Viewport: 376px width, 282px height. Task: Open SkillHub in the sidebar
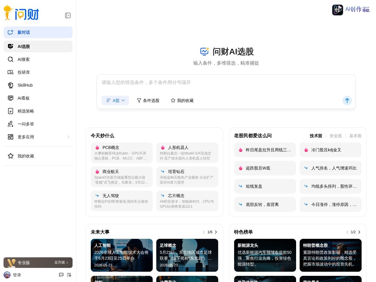coord(38,85)
